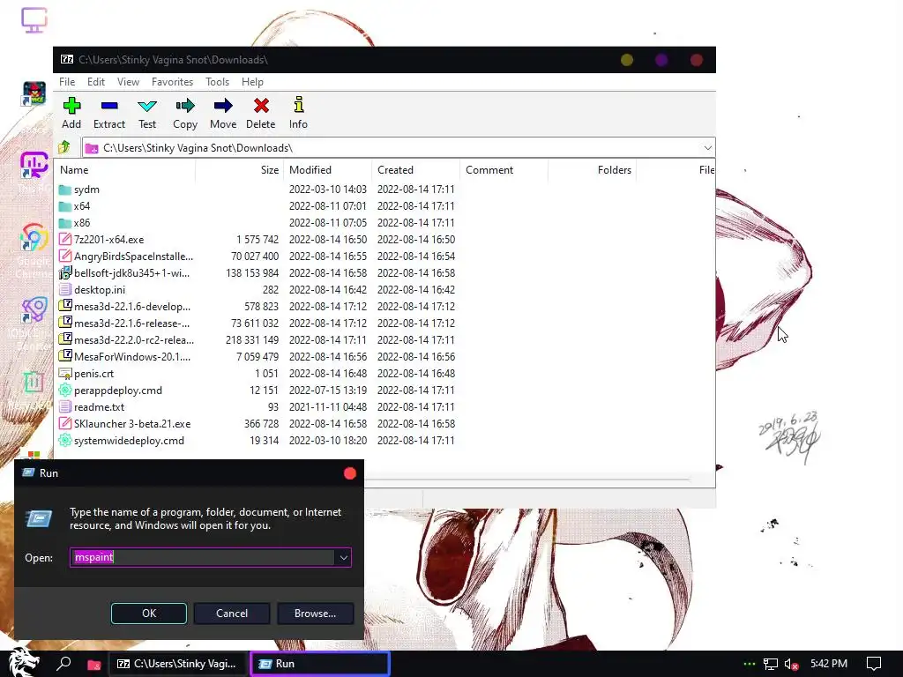Click the dragon Start button
Image resolution: width=903 pixels, height=677 pixels.
coord(24,662)
